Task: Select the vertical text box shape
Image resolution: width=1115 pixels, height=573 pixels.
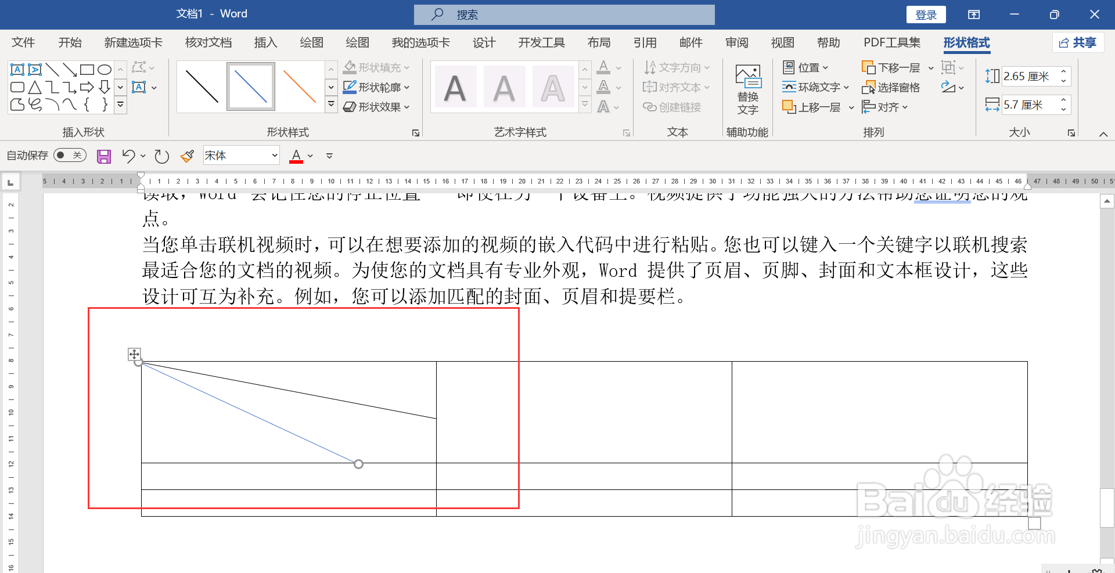Action: pos(35,70)
